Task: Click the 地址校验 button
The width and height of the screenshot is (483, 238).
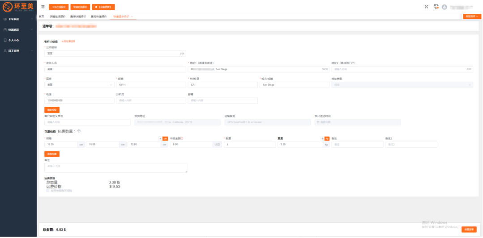Action: [x=51, y=110]
